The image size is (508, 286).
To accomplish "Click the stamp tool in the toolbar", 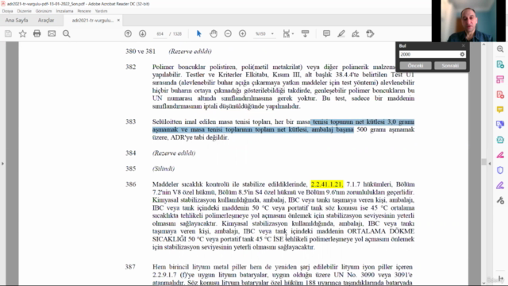I will point(370,33).
